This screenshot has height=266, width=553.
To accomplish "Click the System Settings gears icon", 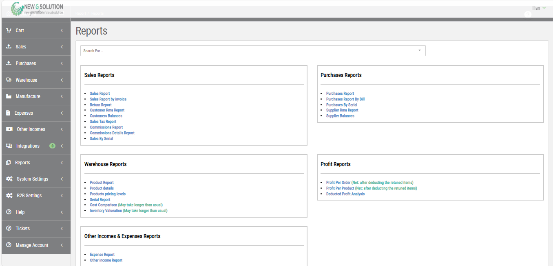I will (x=9, y=179).
